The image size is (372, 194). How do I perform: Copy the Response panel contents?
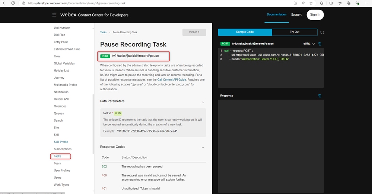[x=320, y=96]
